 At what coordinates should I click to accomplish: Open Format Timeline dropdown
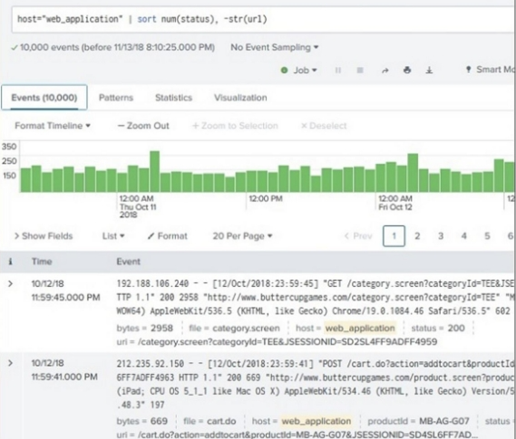[53, 126]
